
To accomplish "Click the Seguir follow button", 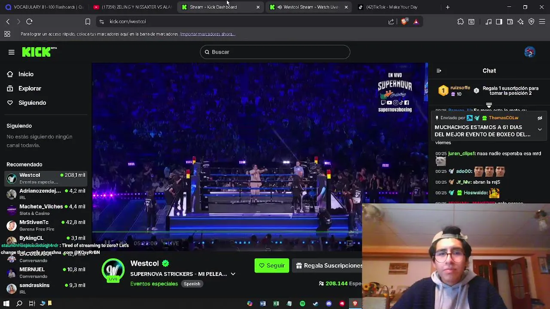I will click(272, 266).
